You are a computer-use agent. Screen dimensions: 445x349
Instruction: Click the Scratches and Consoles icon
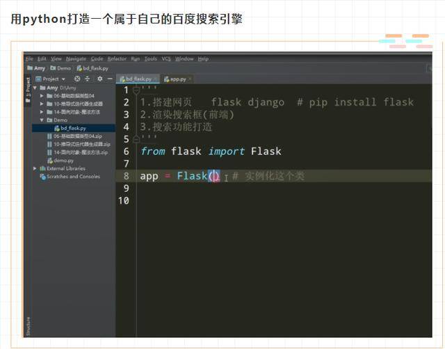43,177
